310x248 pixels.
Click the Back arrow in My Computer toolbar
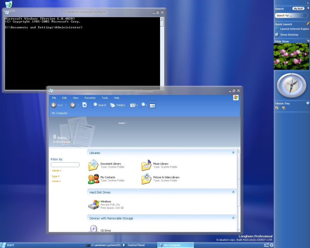(x=53, y=105)
